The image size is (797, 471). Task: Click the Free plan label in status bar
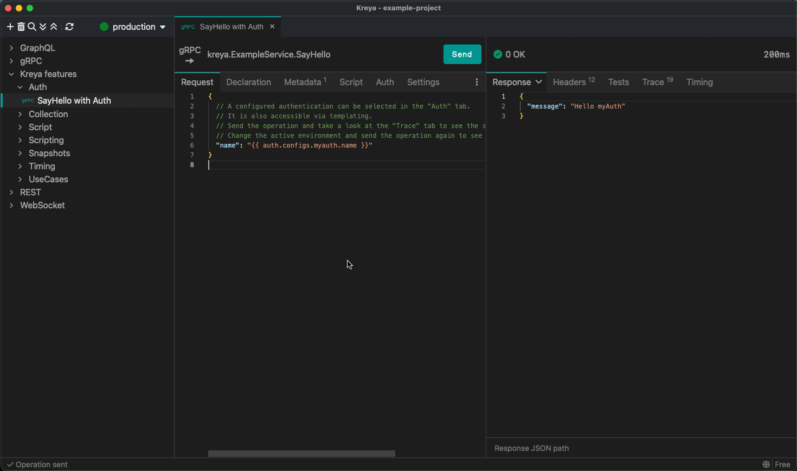[782, 464]
